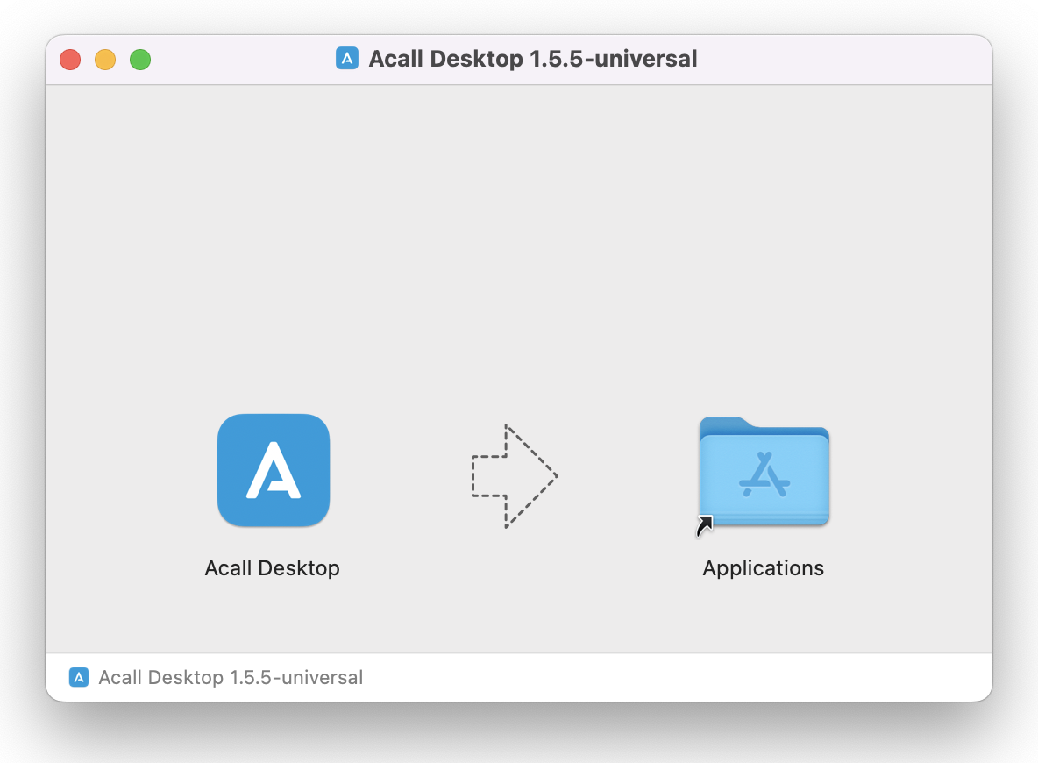This screenshot has height=763, width=1038.
Task: Click the white A logo inside Acall icon
Action: (273, 471)
